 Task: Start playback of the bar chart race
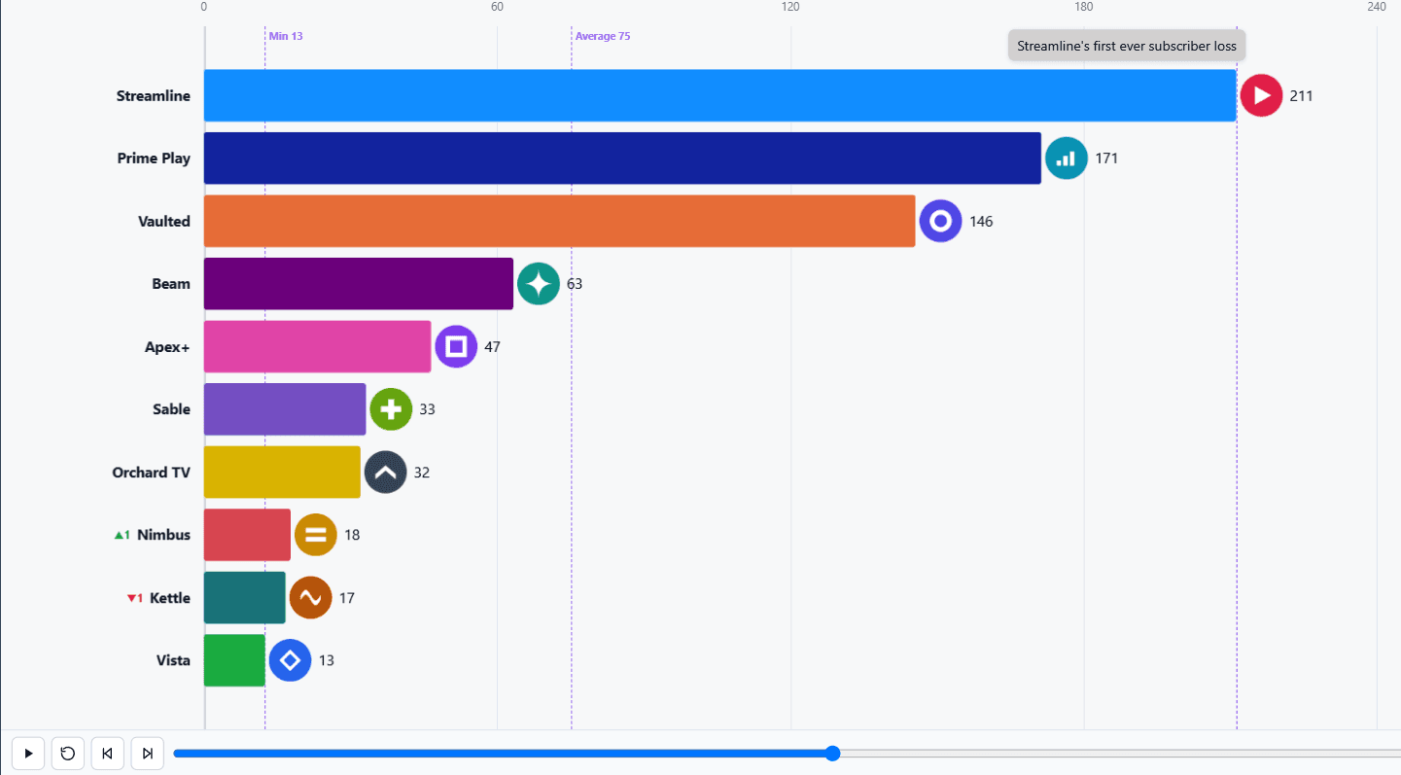click(x=28, y=753)
